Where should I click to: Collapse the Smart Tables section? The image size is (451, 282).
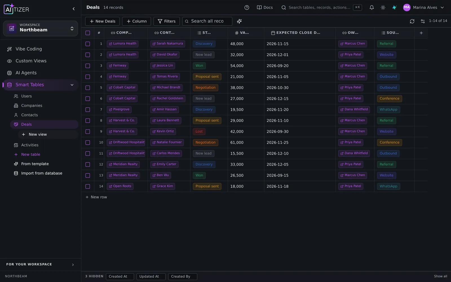(x=72, y=85)
